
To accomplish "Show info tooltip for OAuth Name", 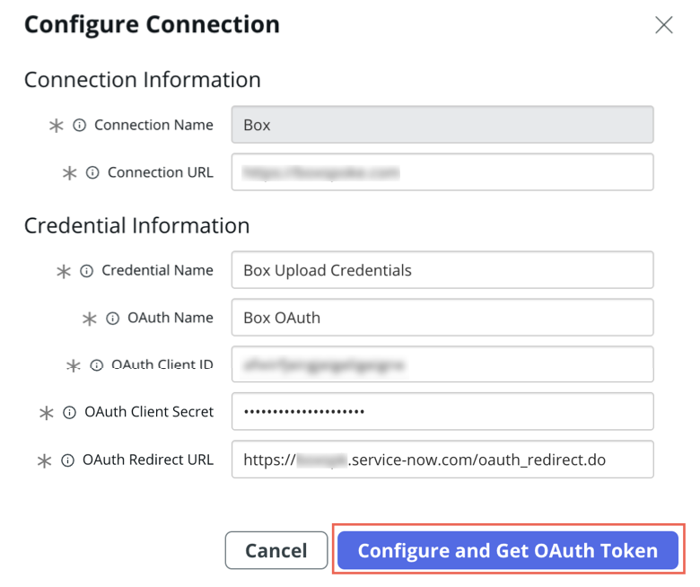I will (112, 318).
